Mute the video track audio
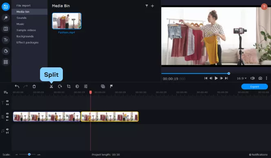The width and height of the screenshot is (271, 158). pyautogui.click(x=7, y=117)
